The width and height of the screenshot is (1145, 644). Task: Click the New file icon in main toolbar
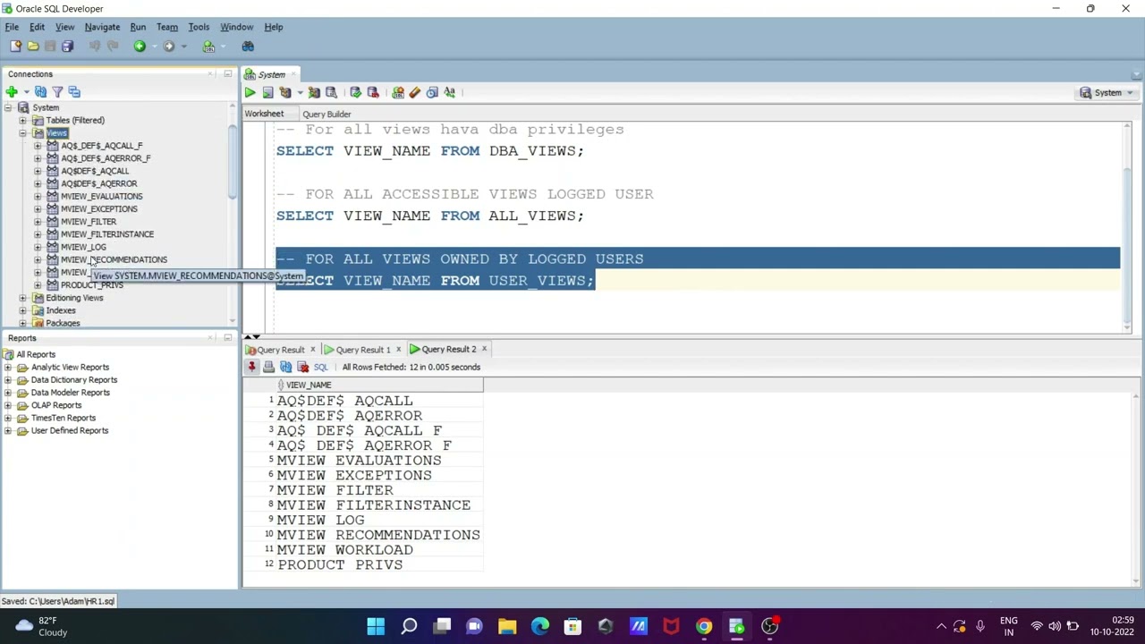[15, 47]
